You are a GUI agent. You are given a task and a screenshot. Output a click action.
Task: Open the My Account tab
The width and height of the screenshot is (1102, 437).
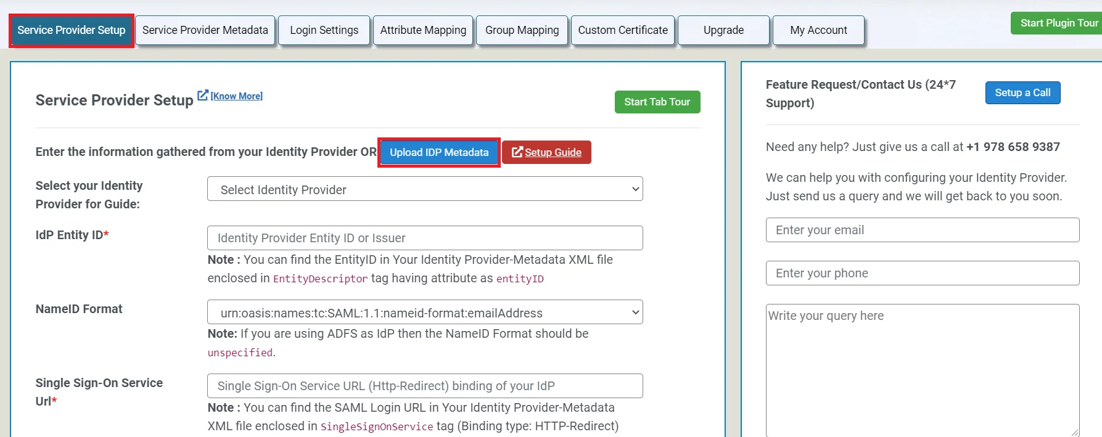[x=818, y=30]
